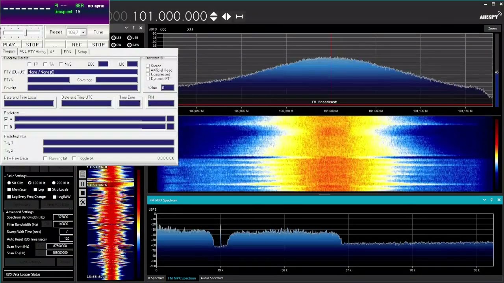Click the ((( step-left icon above the spectrum
This screenshot has width=504, height=283.
click(x=163, y=29)
